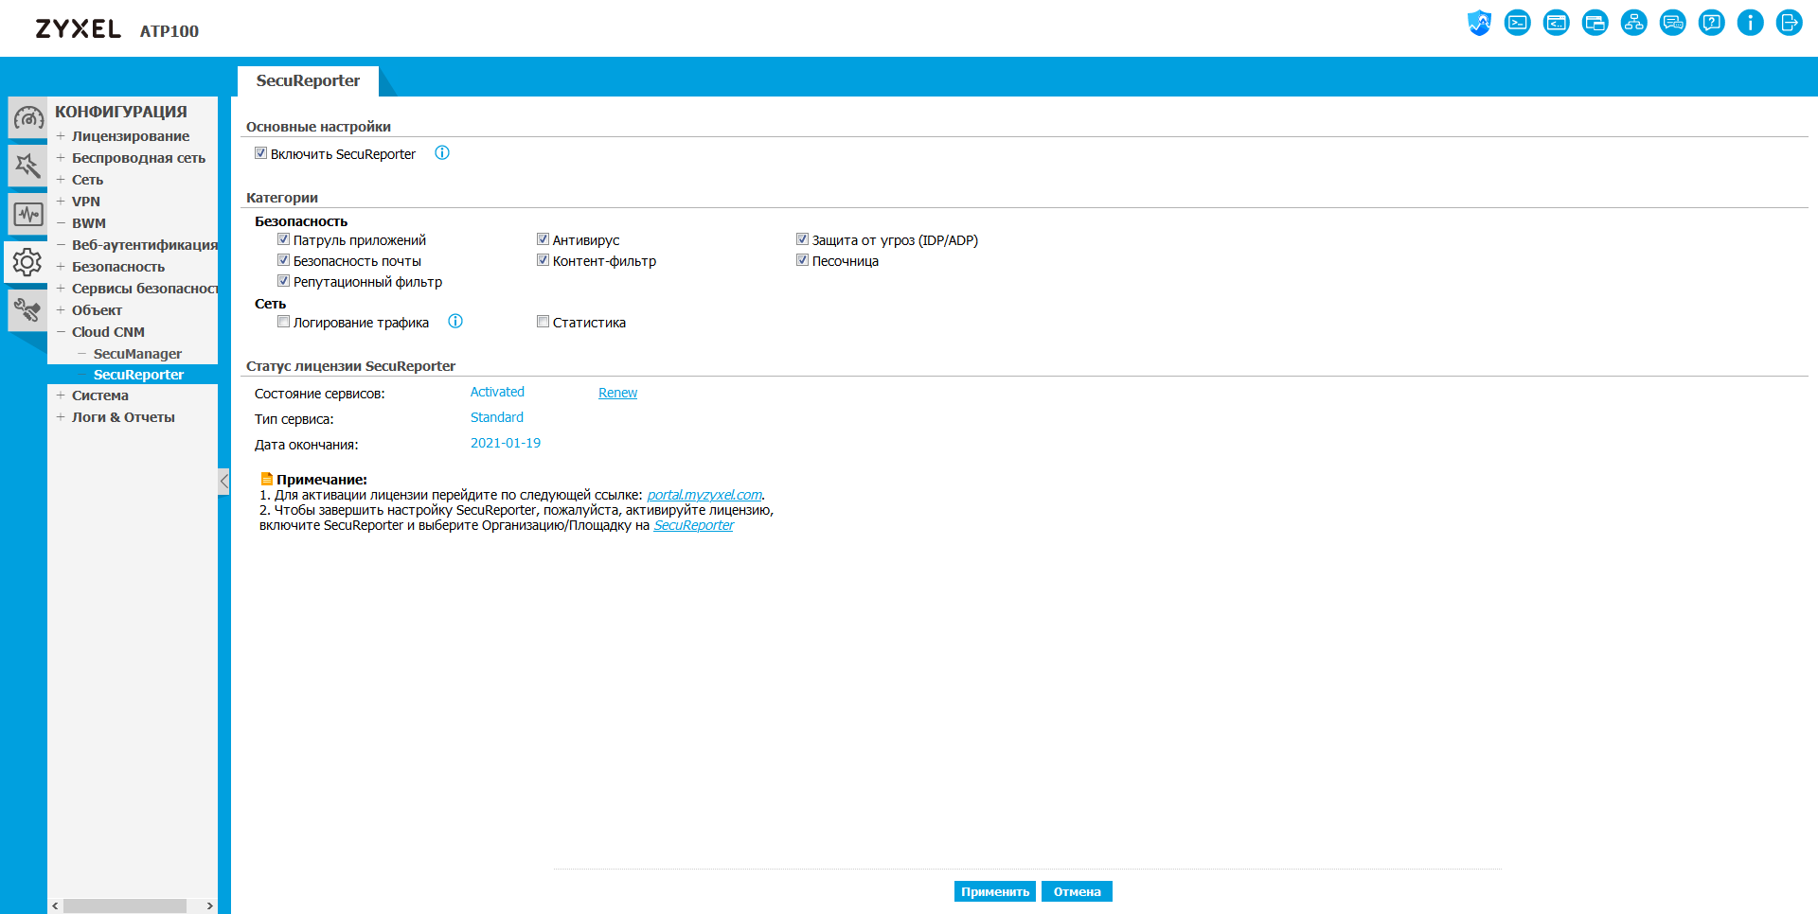
Task: Collapse the Cloud CNM menu node
Action: click(61, 332)
